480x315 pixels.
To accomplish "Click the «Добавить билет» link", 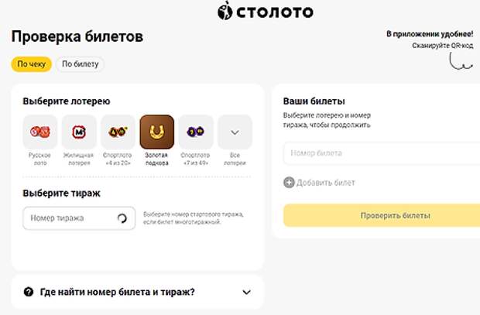I will pyautogui.click(x=325, y=183).
